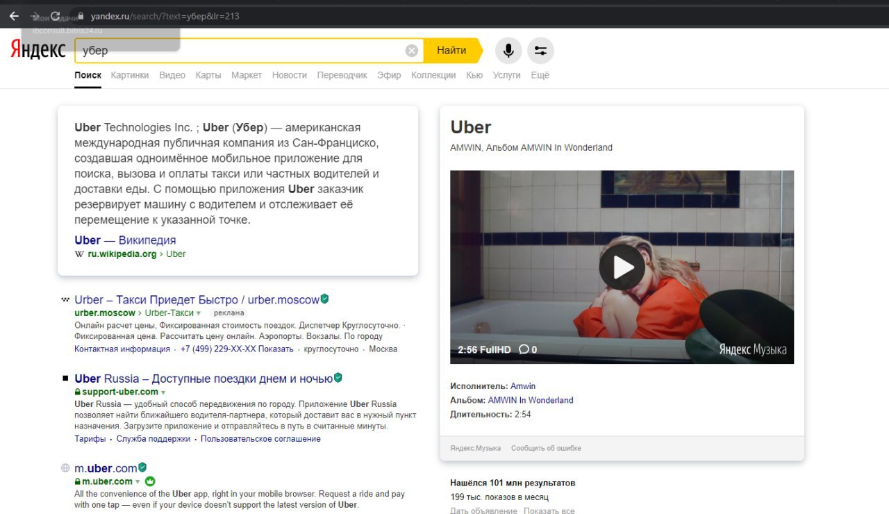Expand the Urber-Такси dropdown arrow
This screenshot has height=514, width=889.
coord(199,313)
